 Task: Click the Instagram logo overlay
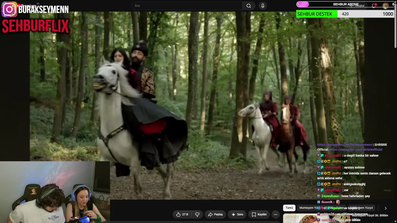click(9, 9)
